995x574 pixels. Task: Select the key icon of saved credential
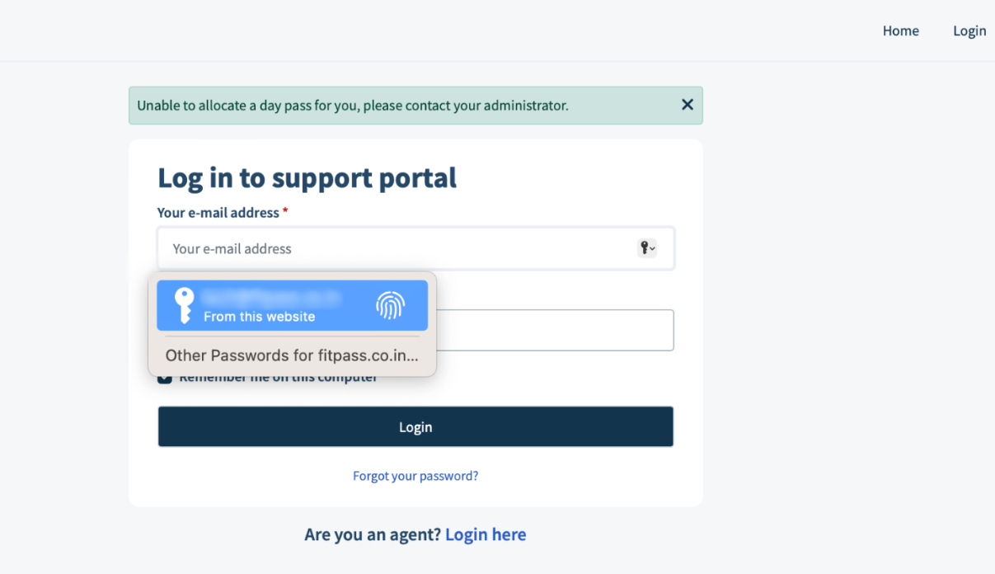(x=185, y=305)
